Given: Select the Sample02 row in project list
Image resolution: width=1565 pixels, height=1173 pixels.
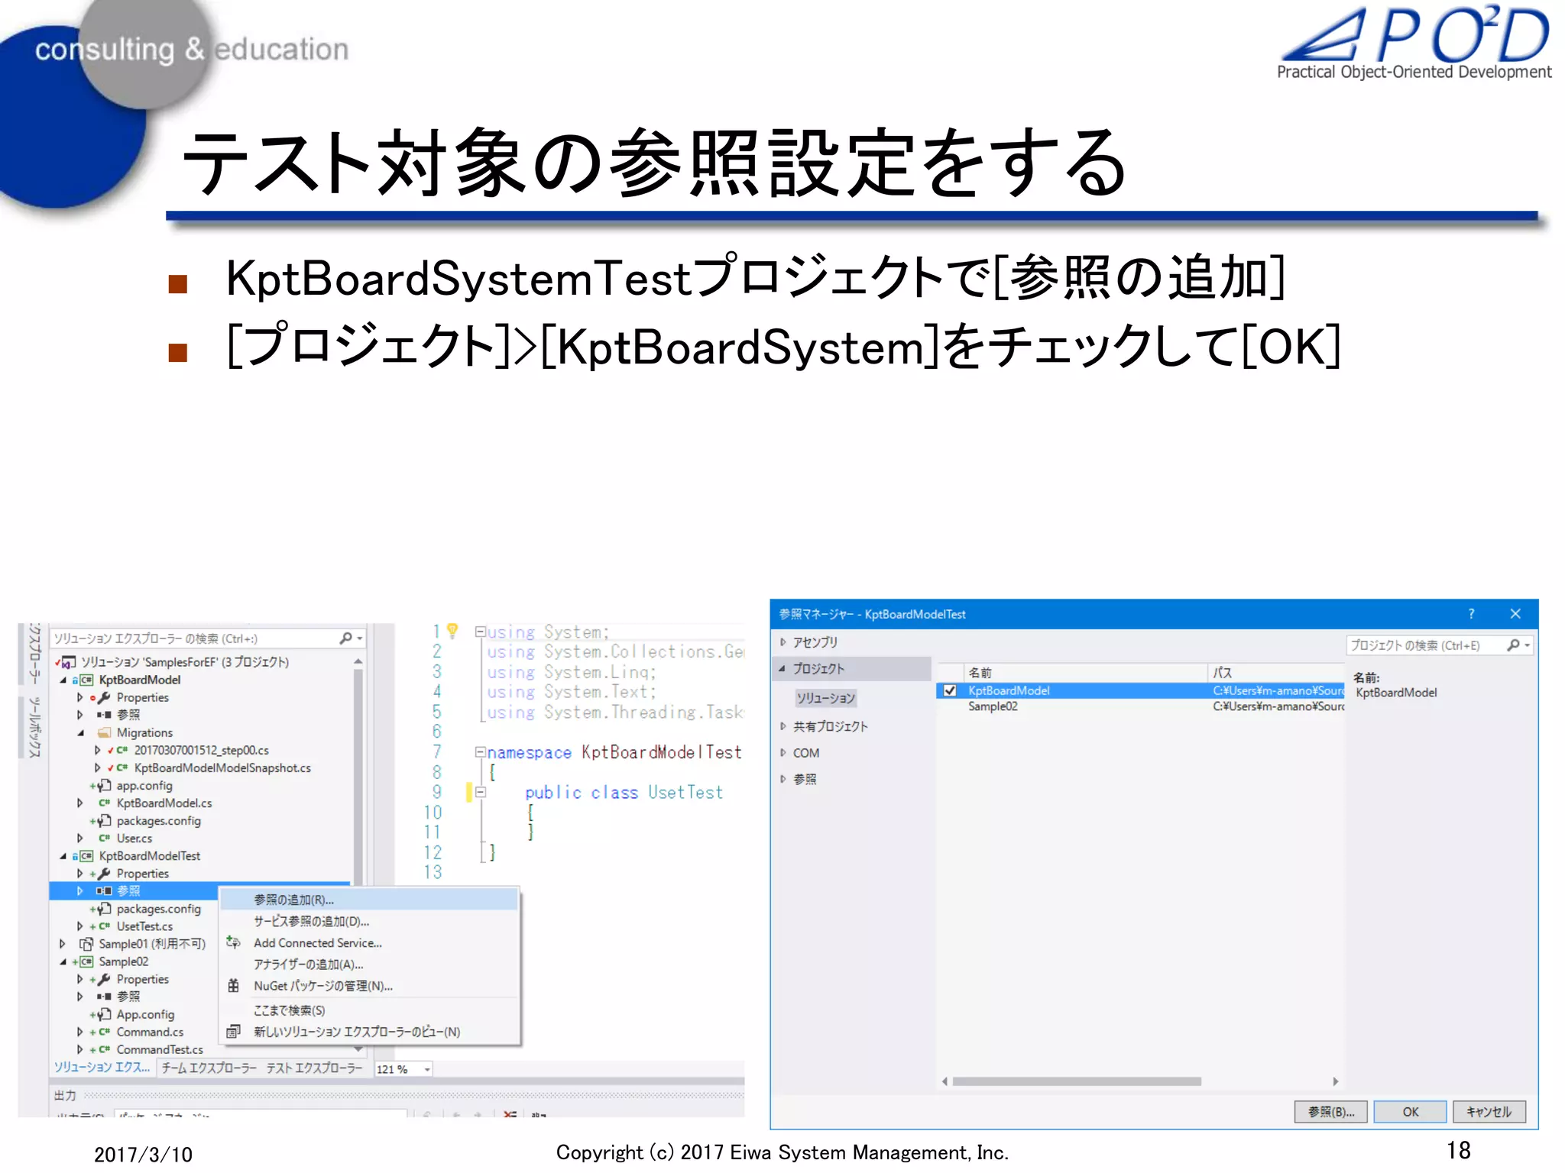Looking at the screenshot, I should 1140,706.
